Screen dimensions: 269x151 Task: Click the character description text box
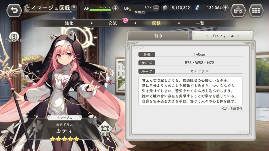(190, 91)
